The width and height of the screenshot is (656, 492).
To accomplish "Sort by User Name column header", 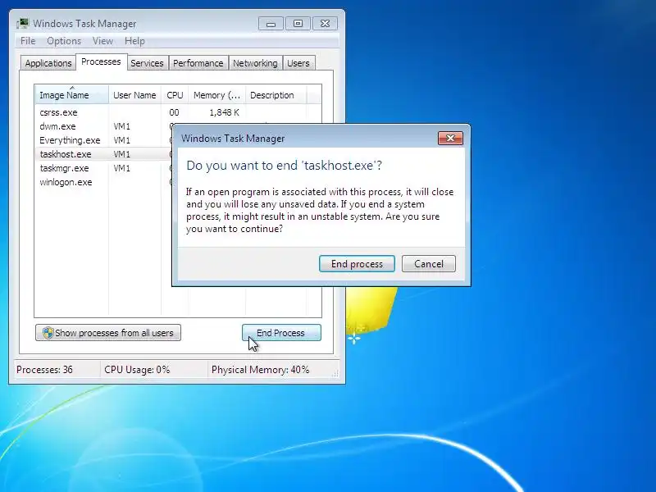I will point(134,95).
